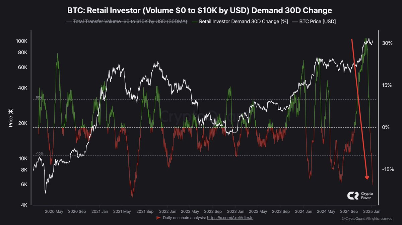Click the 80K price axis label

tap(22, 52)
